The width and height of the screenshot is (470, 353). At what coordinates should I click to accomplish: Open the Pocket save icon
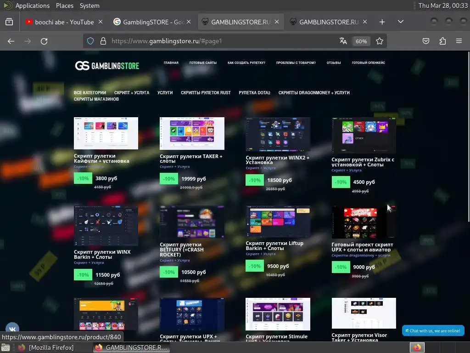point(426,41)
